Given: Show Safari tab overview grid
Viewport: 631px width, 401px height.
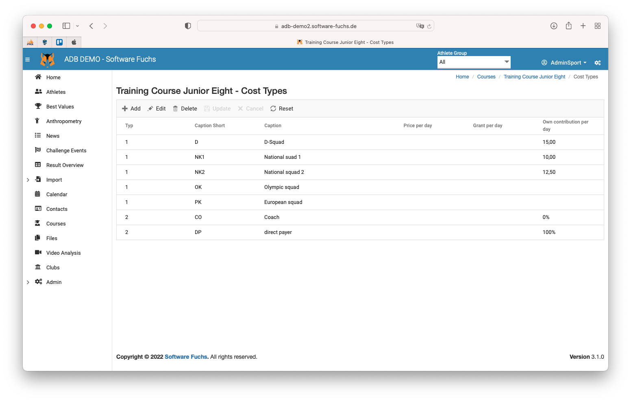Looking at the screenshot, I should click(598, 26).
